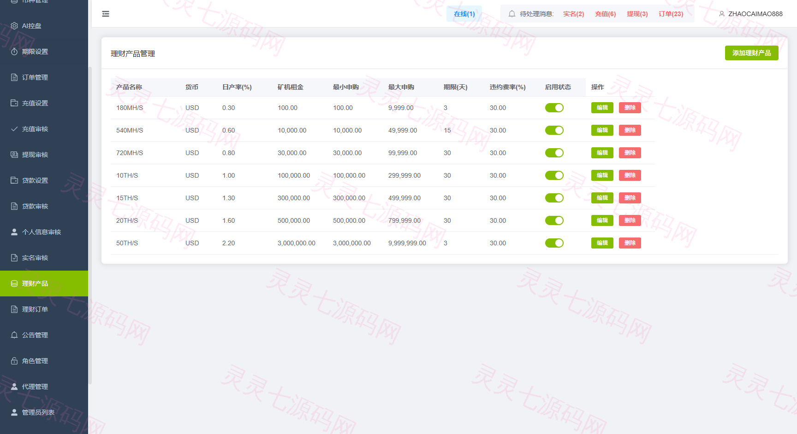Screen dimensions: 797x434
Task: Click the gear icon next to AI控盘
Action: pyautogui.click(x=14, y=26)
